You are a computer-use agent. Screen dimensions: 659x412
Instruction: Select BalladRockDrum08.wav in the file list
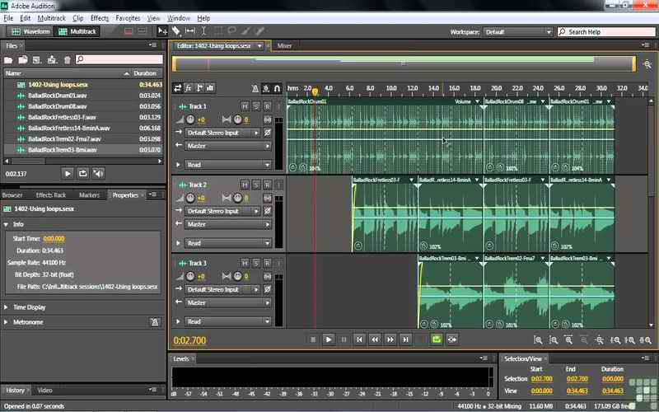point(58,106)
